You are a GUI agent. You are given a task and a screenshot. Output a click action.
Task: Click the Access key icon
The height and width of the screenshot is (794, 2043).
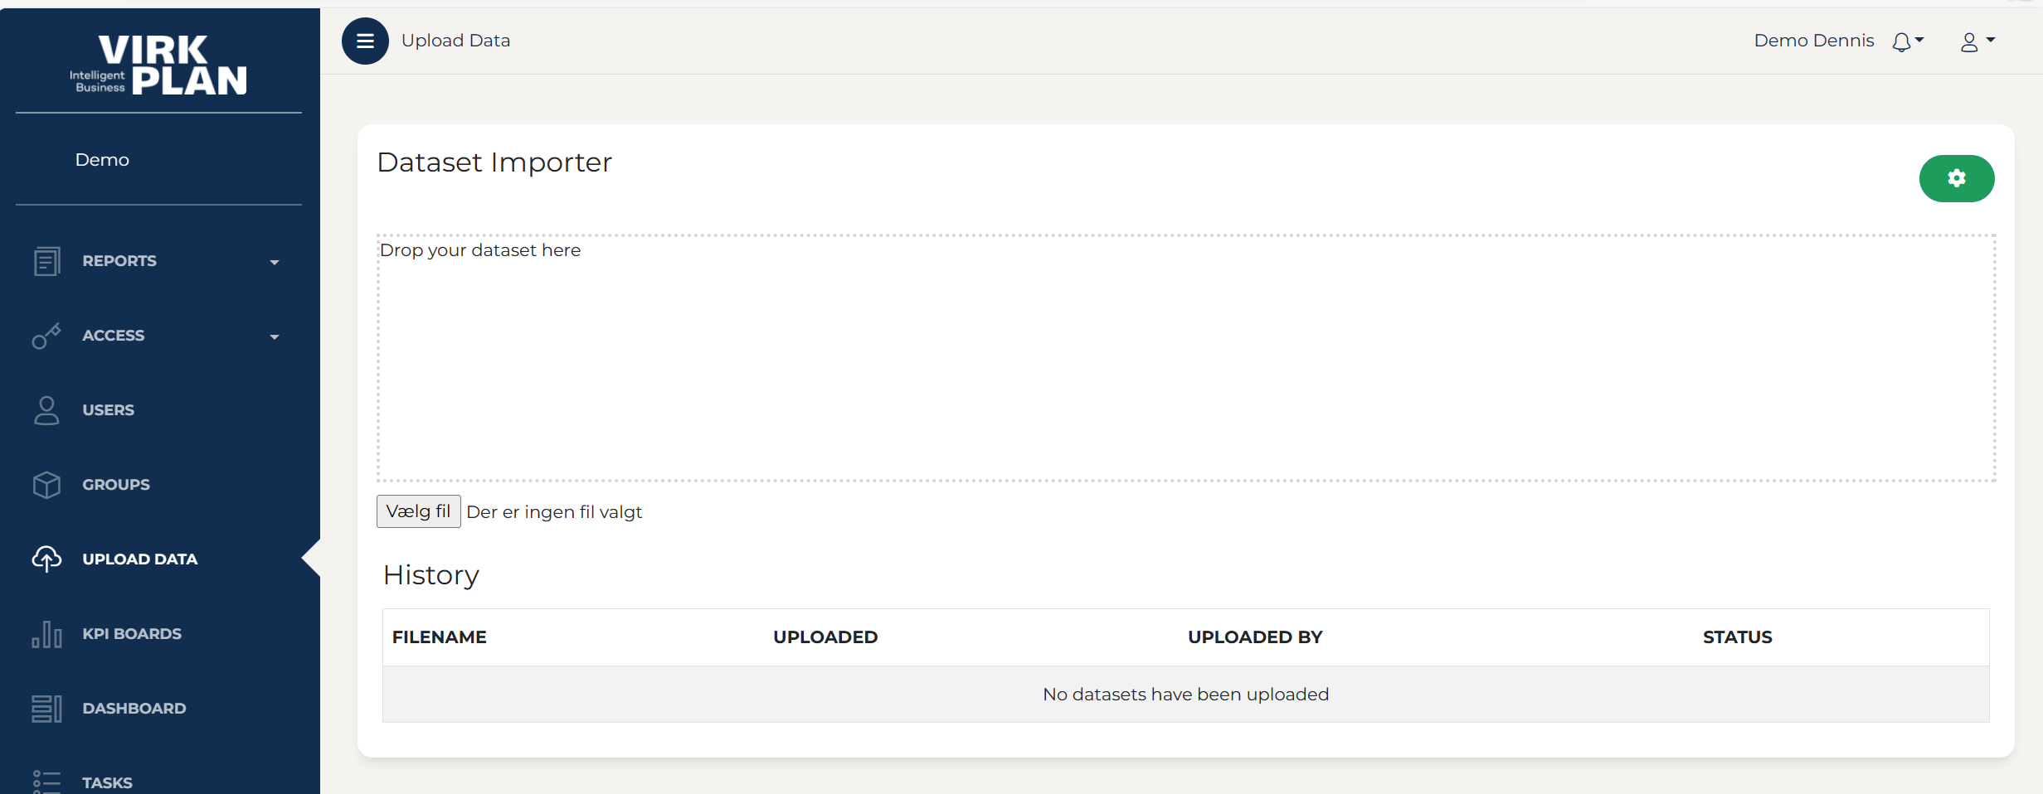(x=46, y=336)
